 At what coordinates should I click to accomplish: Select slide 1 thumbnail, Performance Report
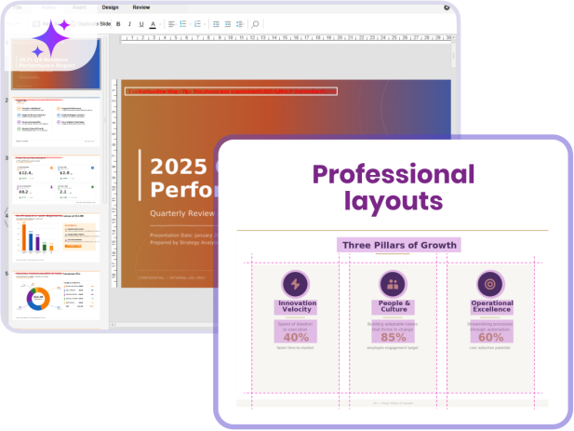(x=56, y=64)
